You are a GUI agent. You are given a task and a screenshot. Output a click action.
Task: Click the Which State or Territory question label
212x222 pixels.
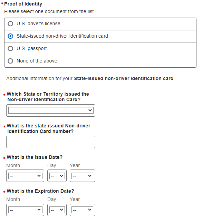pos(48,97)
